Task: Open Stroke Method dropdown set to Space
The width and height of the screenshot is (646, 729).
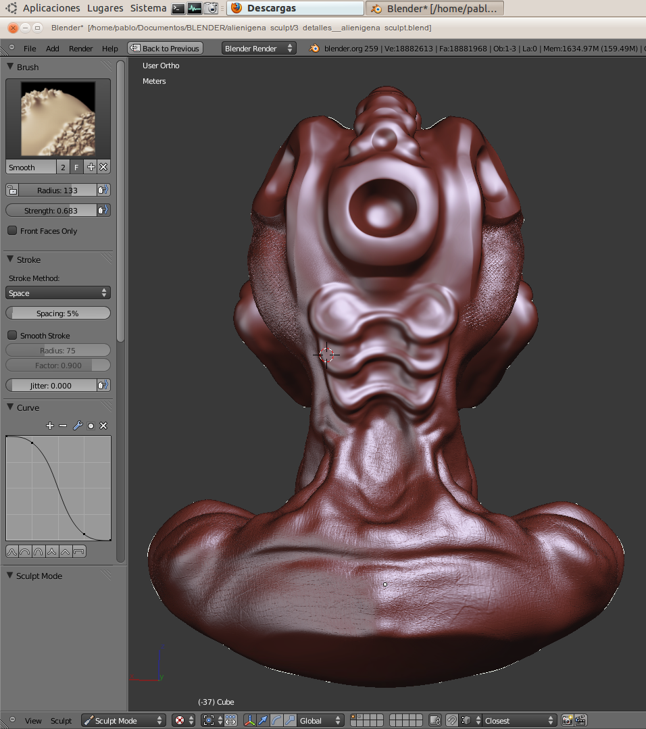Action: coord(58,293)
